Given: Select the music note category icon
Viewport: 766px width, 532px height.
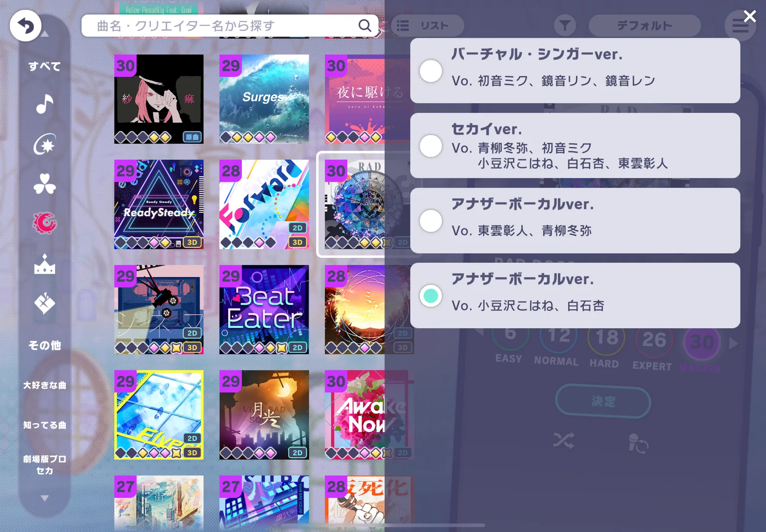Looking at the screenshot, I should [44, 104].
